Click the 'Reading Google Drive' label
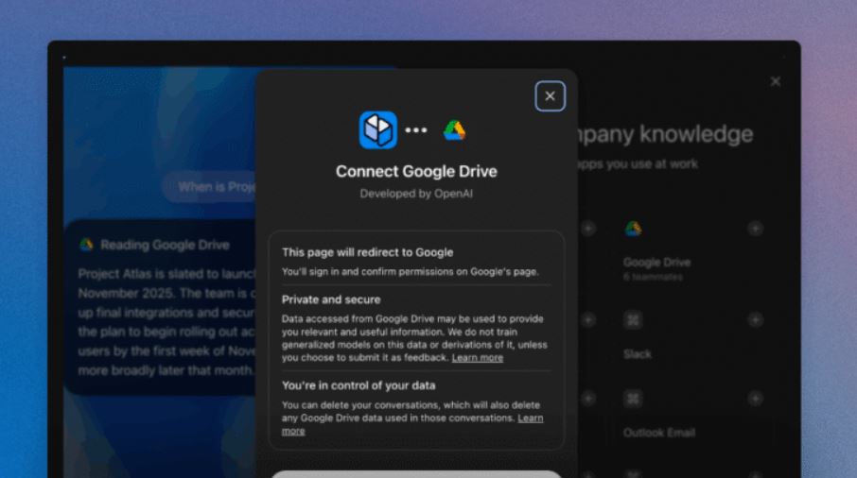This screenshot has width=857, height=478. [x=165, y=245]
